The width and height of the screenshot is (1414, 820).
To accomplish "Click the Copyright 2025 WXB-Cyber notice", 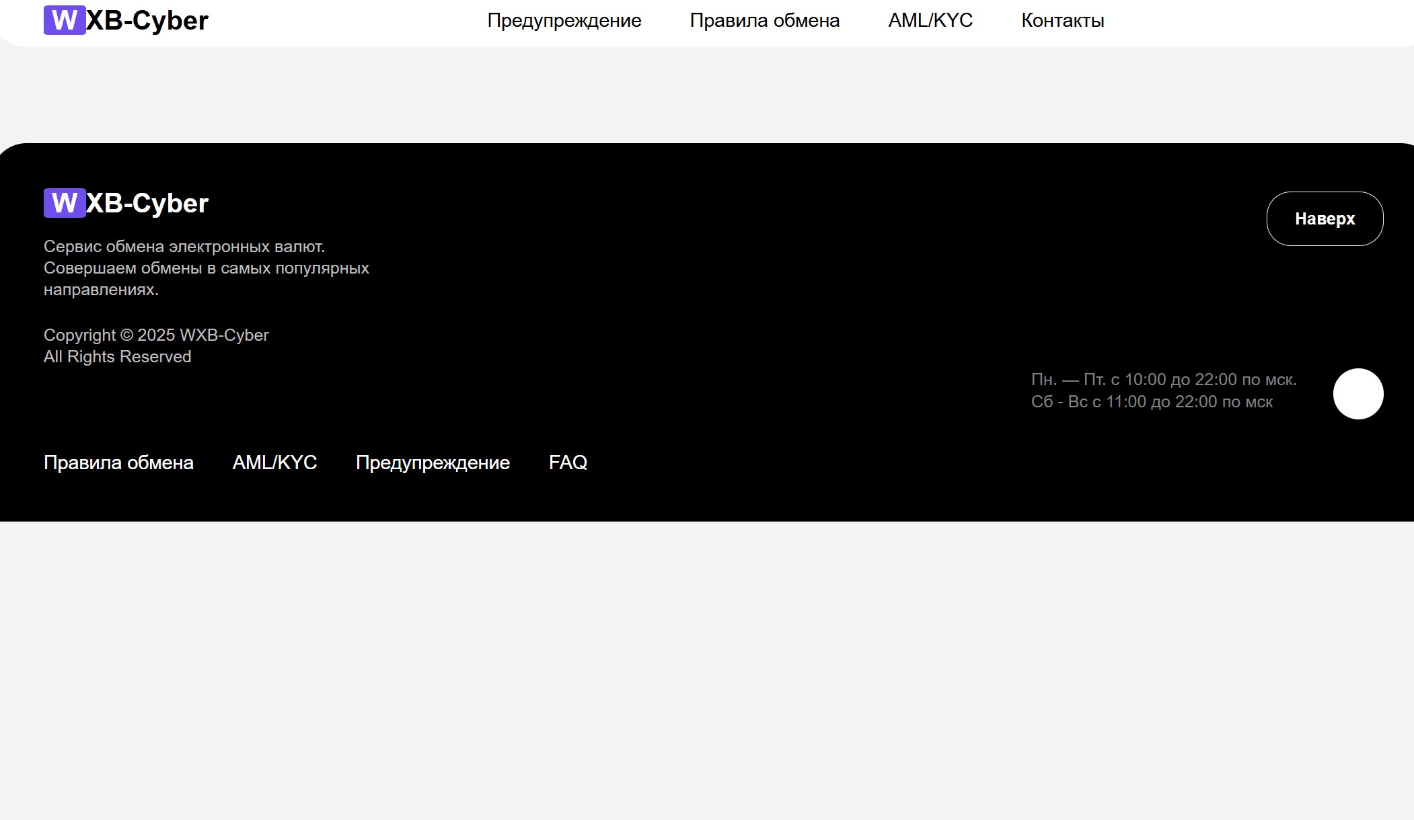I will pos(156,334).
